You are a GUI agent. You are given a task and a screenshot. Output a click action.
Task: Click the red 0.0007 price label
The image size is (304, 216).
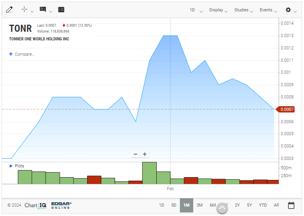click(x=285, y=109)
